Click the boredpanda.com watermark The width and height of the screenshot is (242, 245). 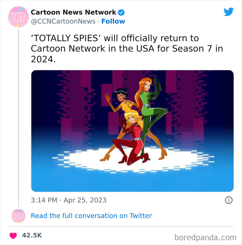click(205, 237)
